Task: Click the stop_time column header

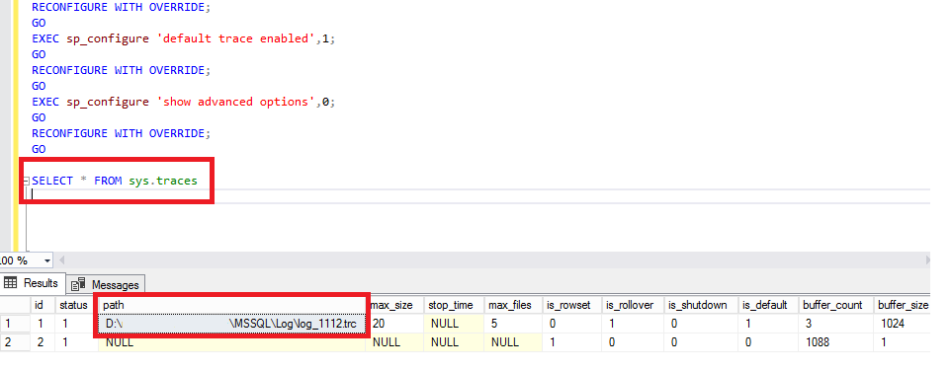Action: (454, 305)
